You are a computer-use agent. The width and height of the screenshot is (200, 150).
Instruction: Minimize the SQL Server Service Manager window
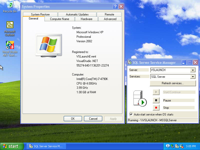[184, 62]
